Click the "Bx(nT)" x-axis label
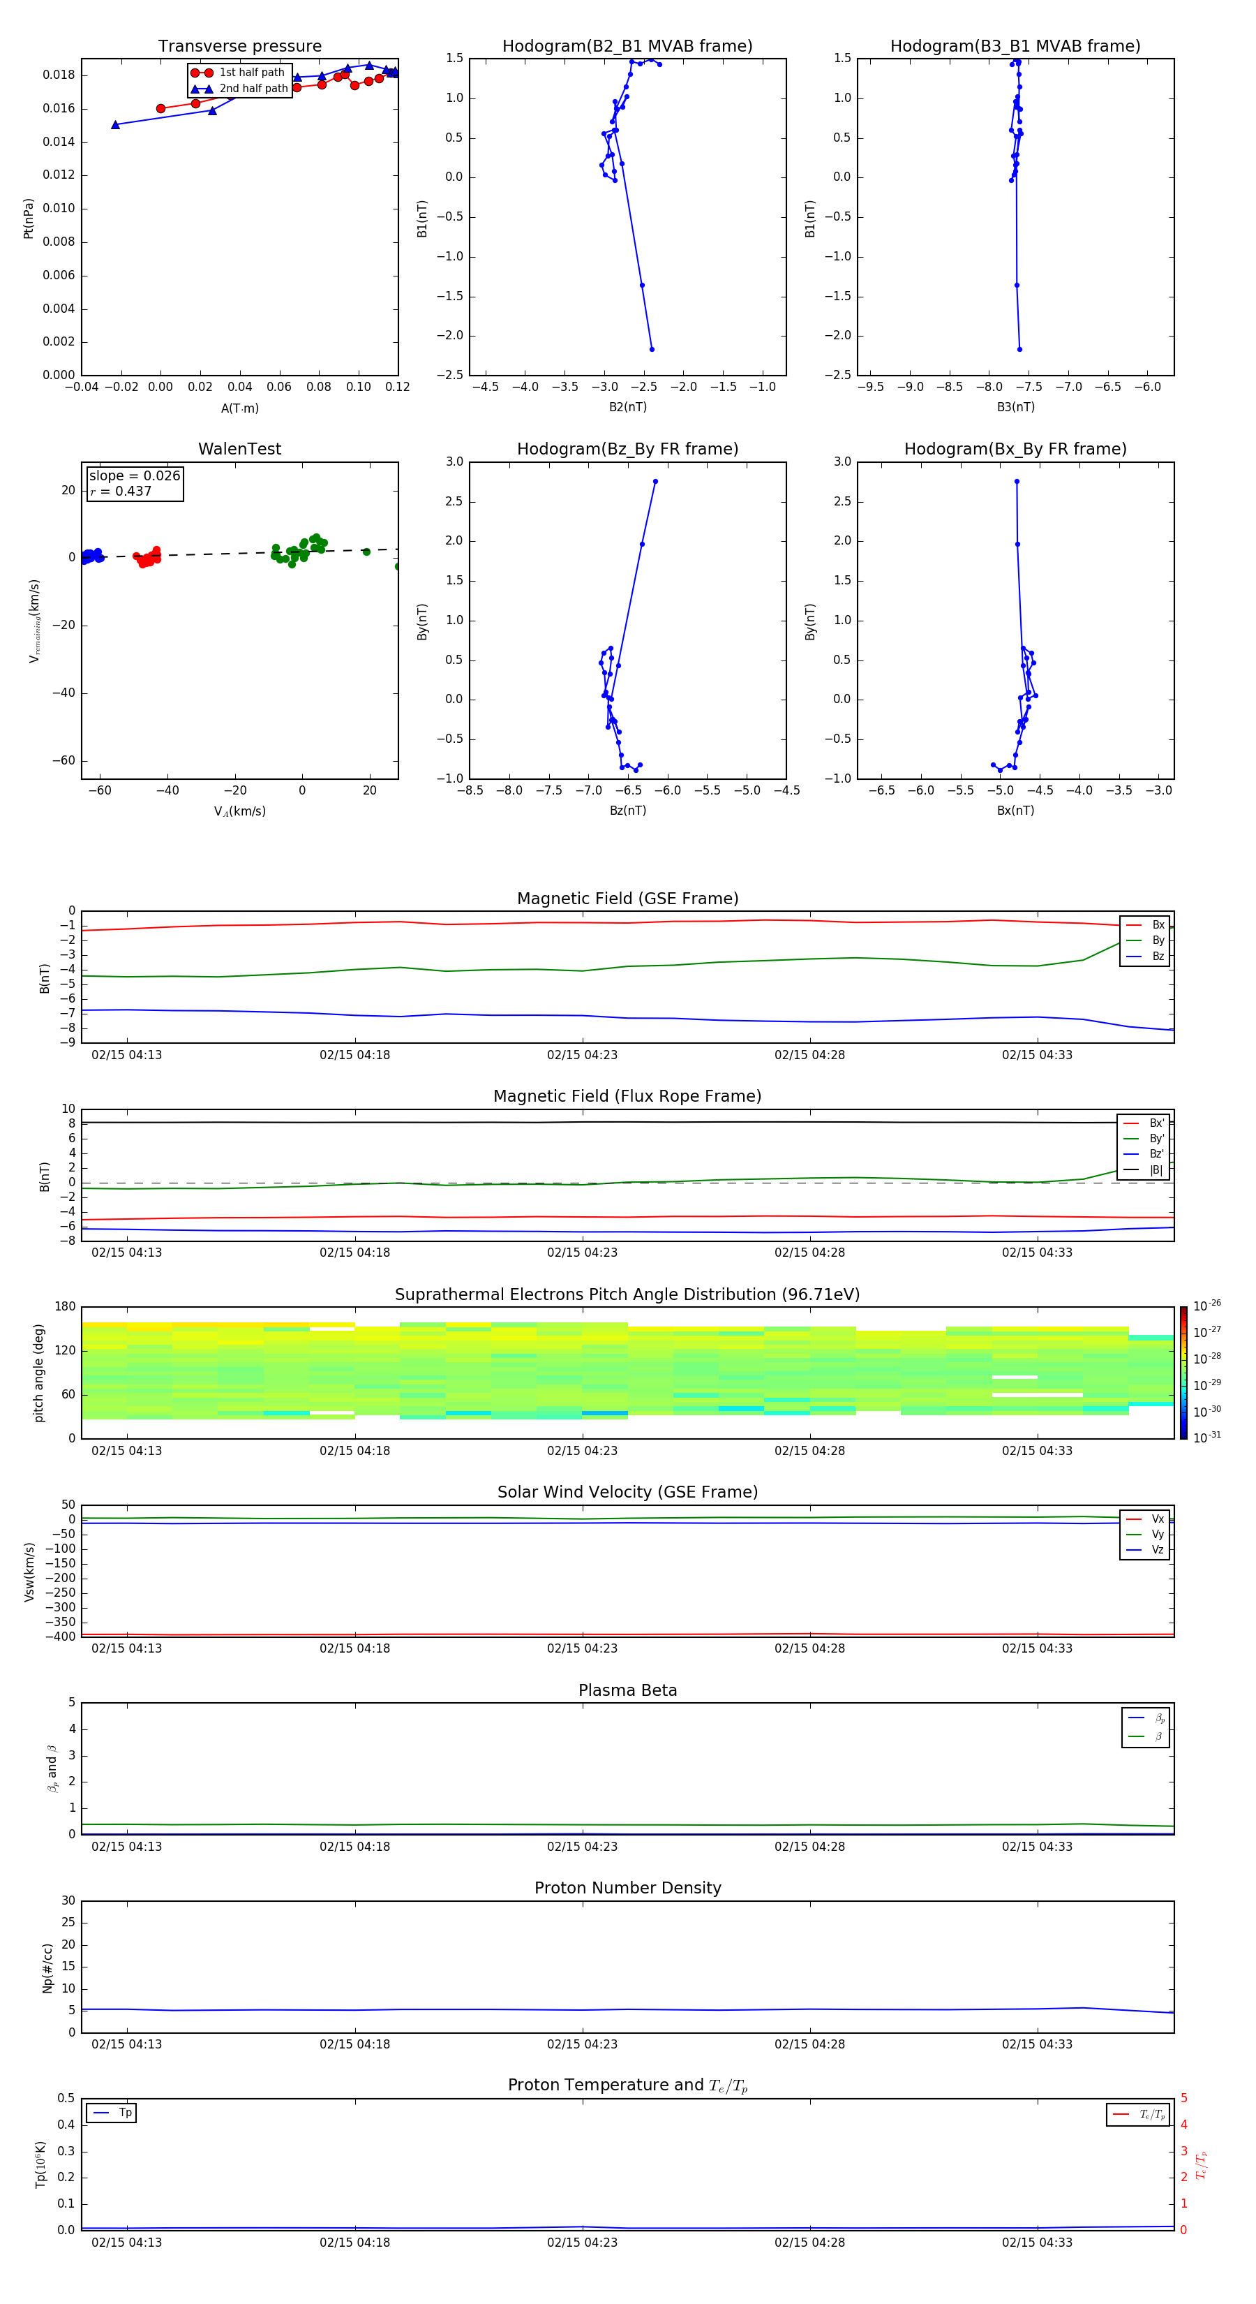Image resolution: width=1256 pixels, height=2304 pixels. point(1015,811)
